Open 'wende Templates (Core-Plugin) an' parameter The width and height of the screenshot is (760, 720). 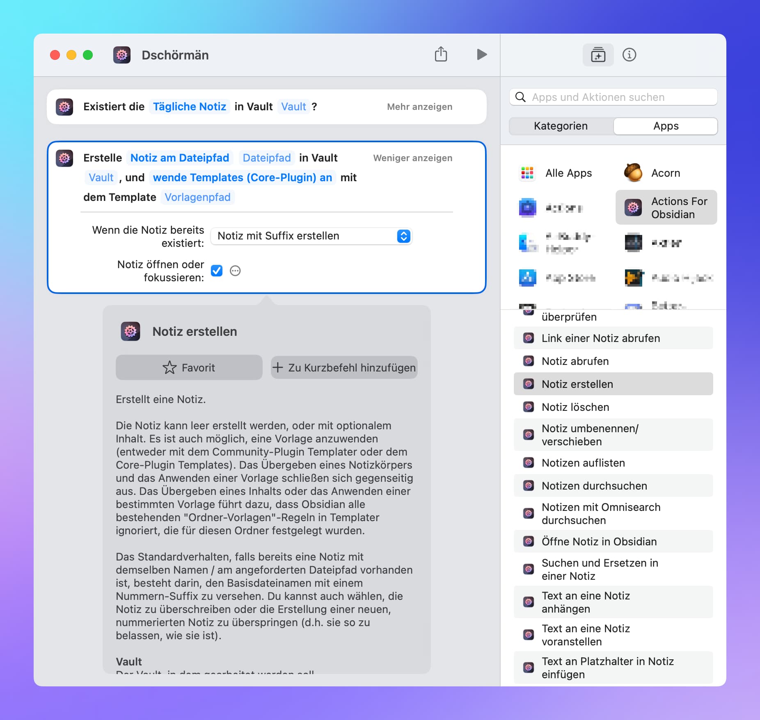pyautogui.click(x=242, y=178)
